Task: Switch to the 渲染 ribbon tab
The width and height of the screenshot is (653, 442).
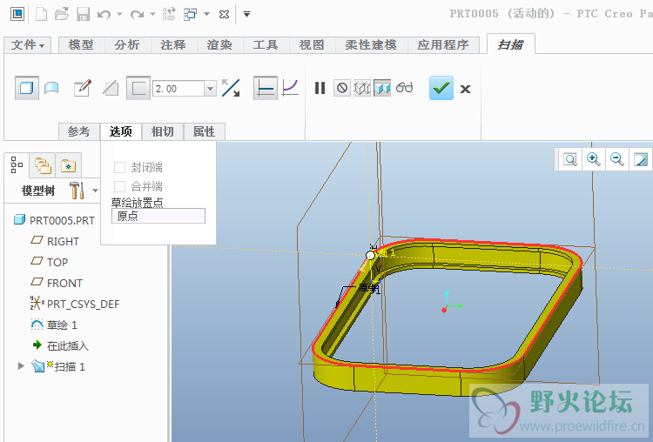Action: (219, 45)
